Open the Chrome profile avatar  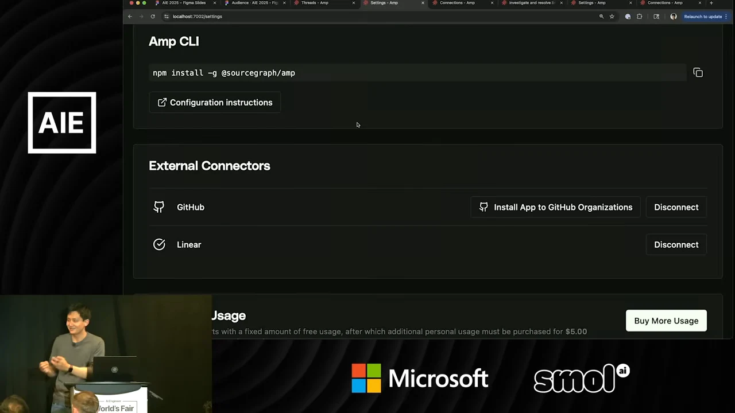[x=674, y=17]
